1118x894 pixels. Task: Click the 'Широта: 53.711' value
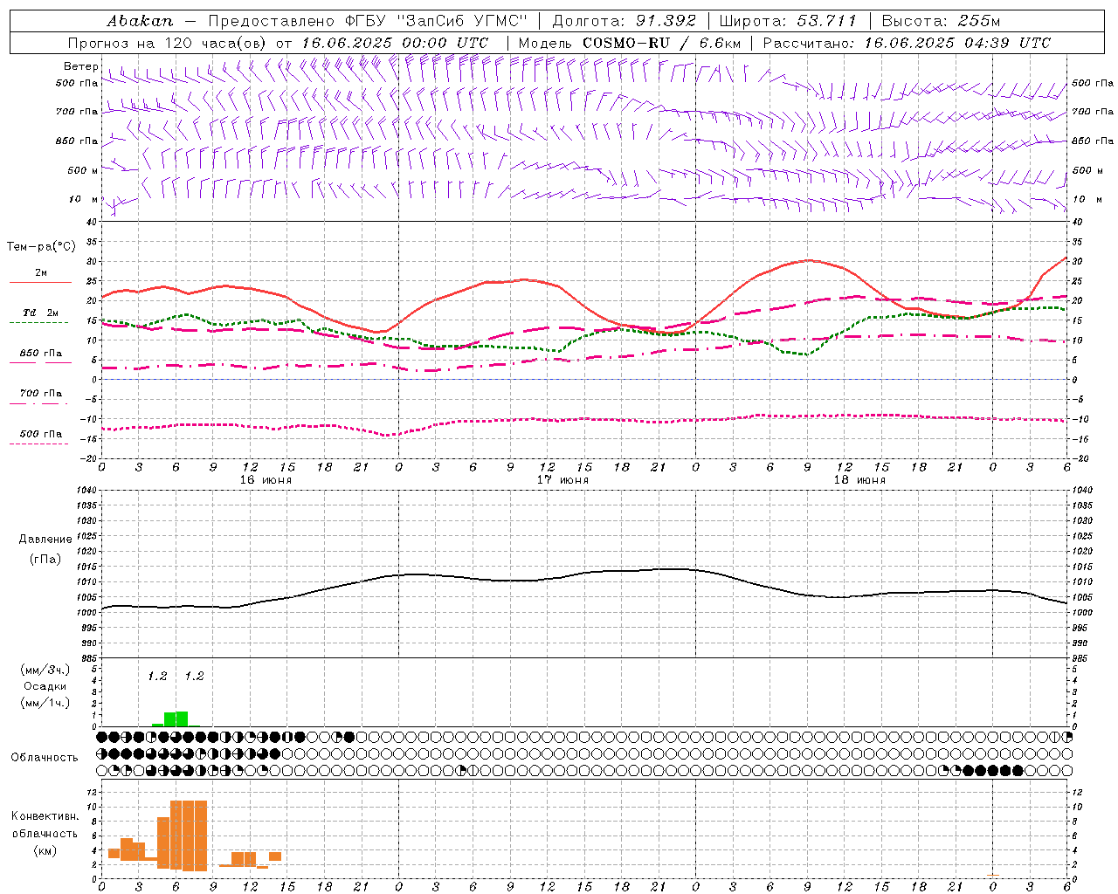coord(788,21)
